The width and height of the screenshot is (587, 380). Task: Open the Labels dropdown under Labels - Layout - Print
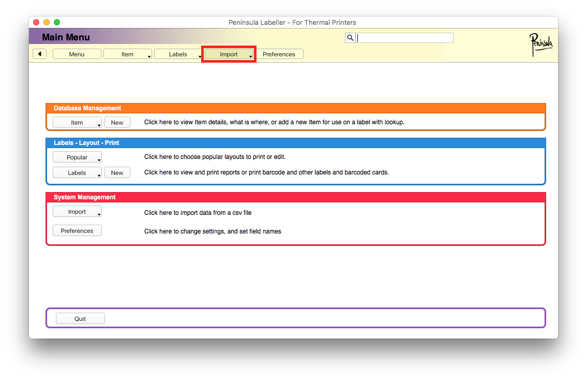(77, 173)
